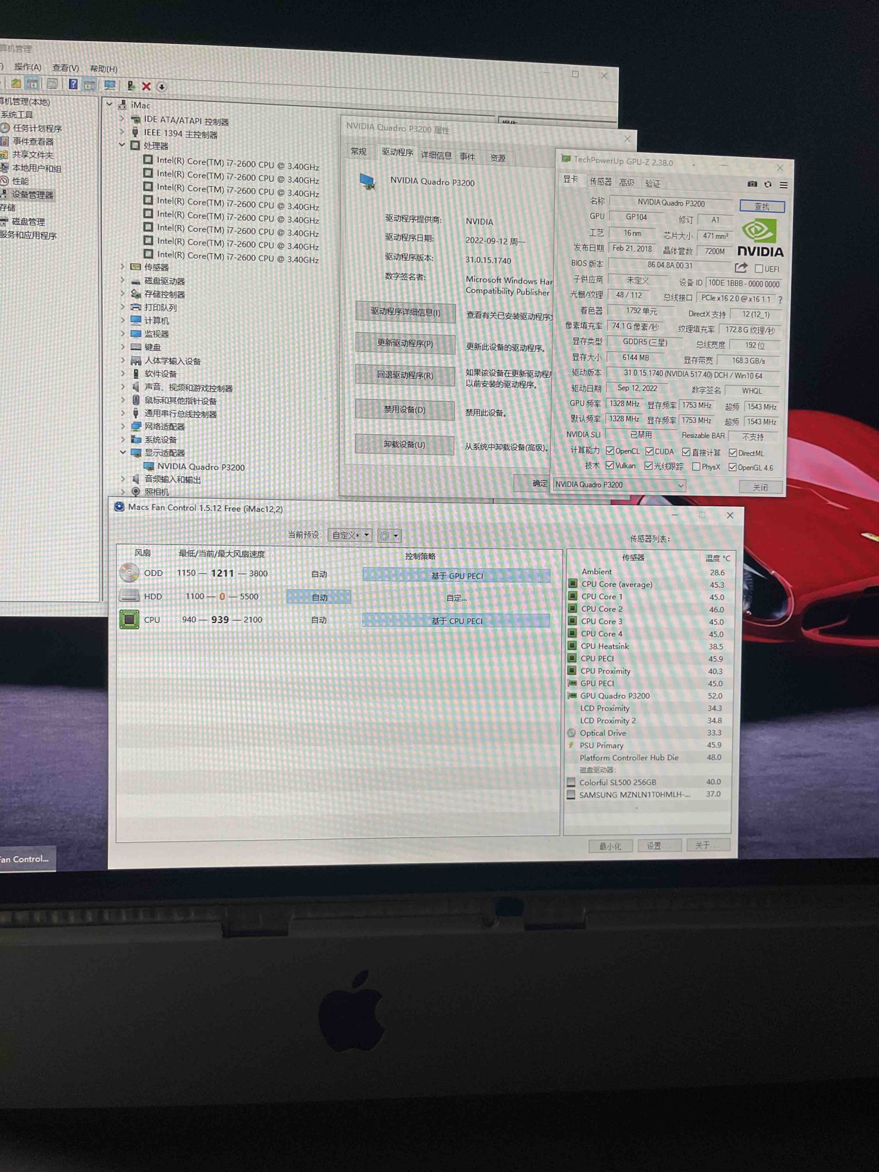Toggle the CUDA checkbox
Viewport: 879px width, 1172px height.
coord(649,451)
